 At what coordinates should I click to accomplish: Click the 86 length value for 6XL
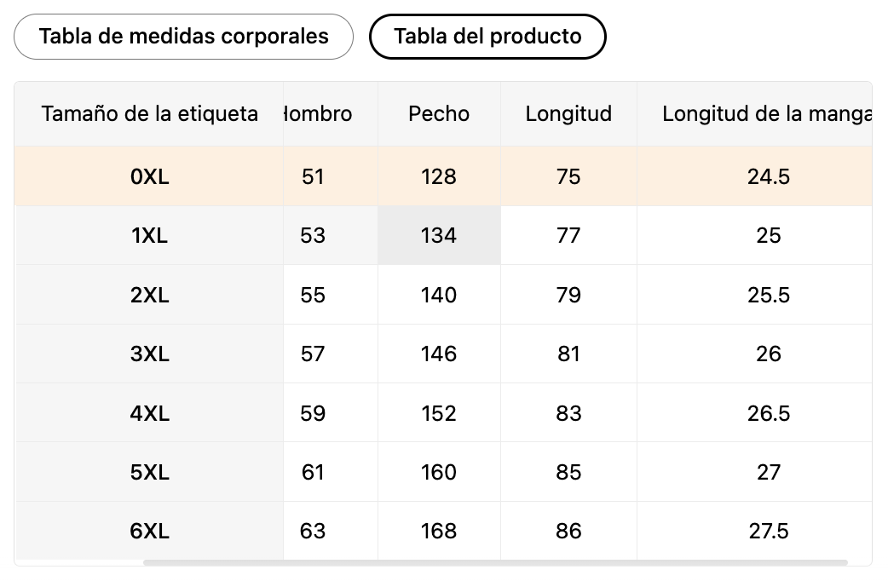pos(568,531)
